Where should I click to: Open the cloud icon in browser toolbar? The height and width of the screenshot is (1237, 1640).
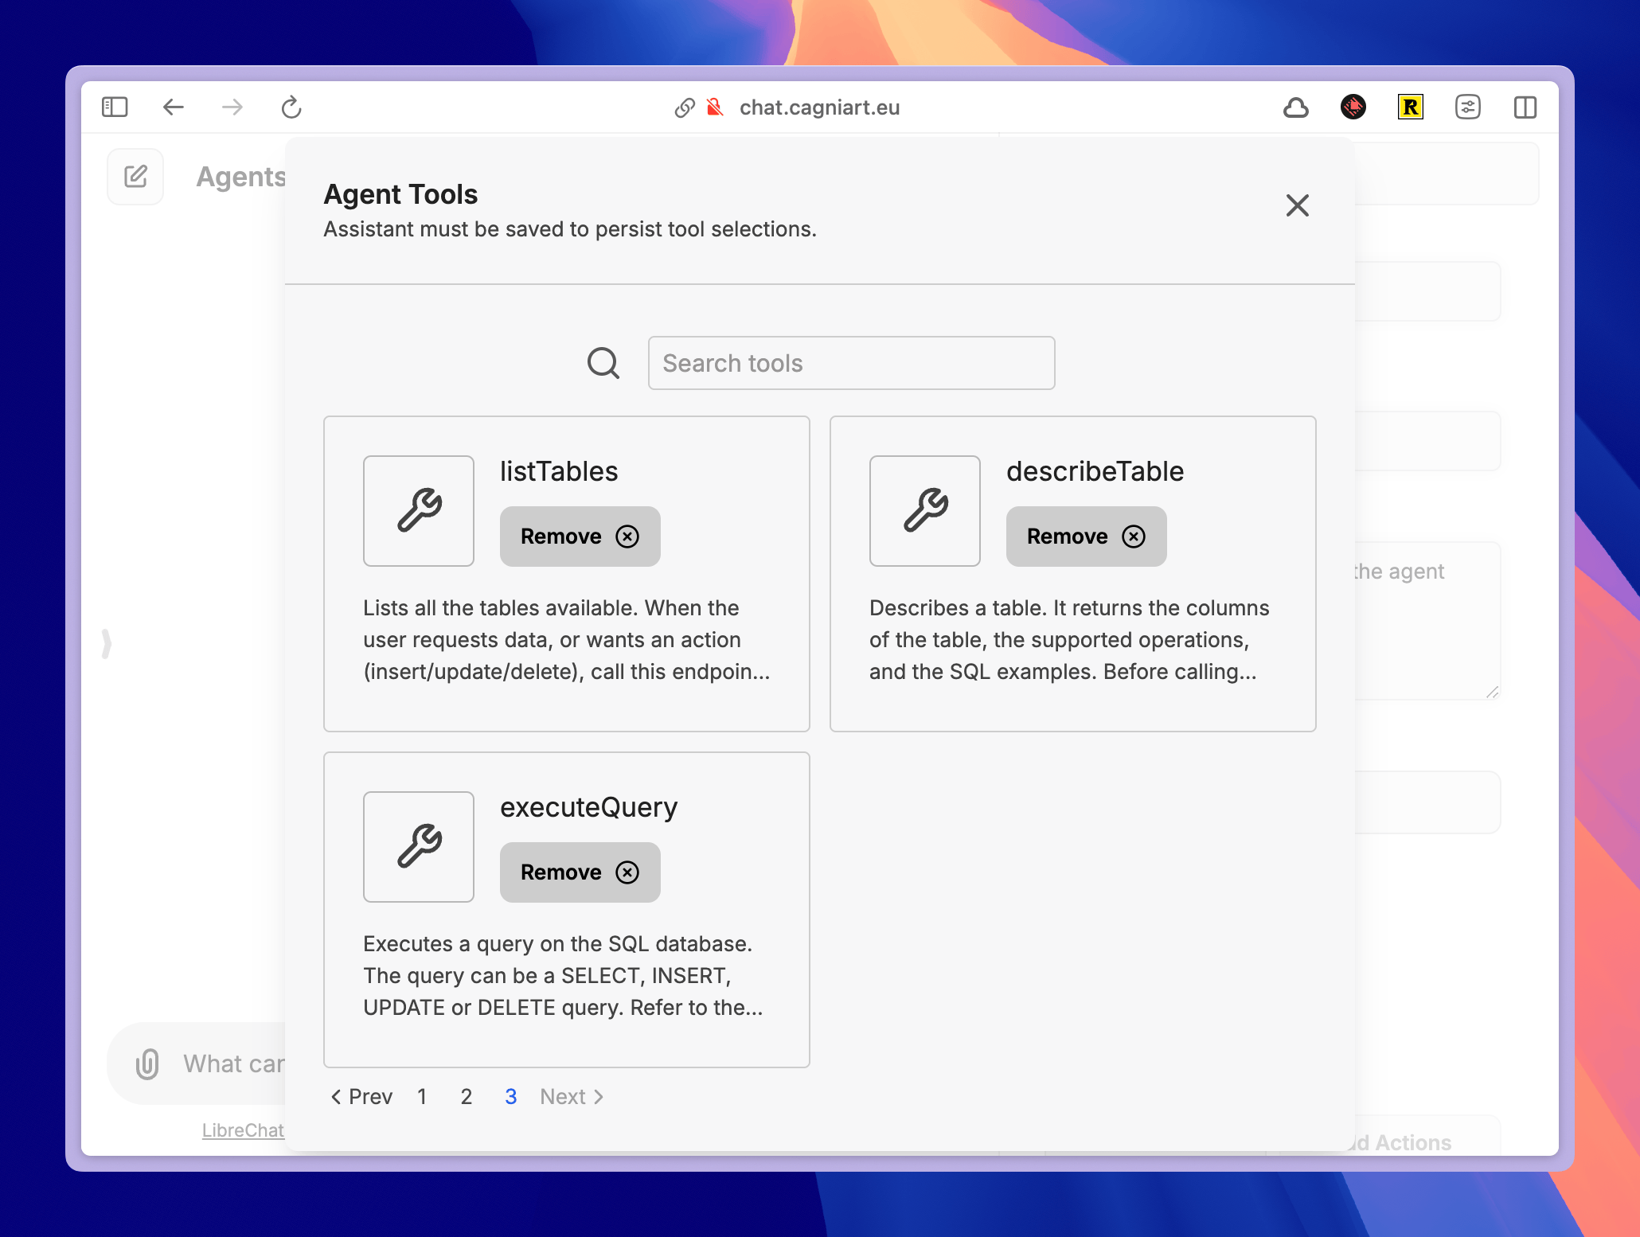[x=1296, y=107]
